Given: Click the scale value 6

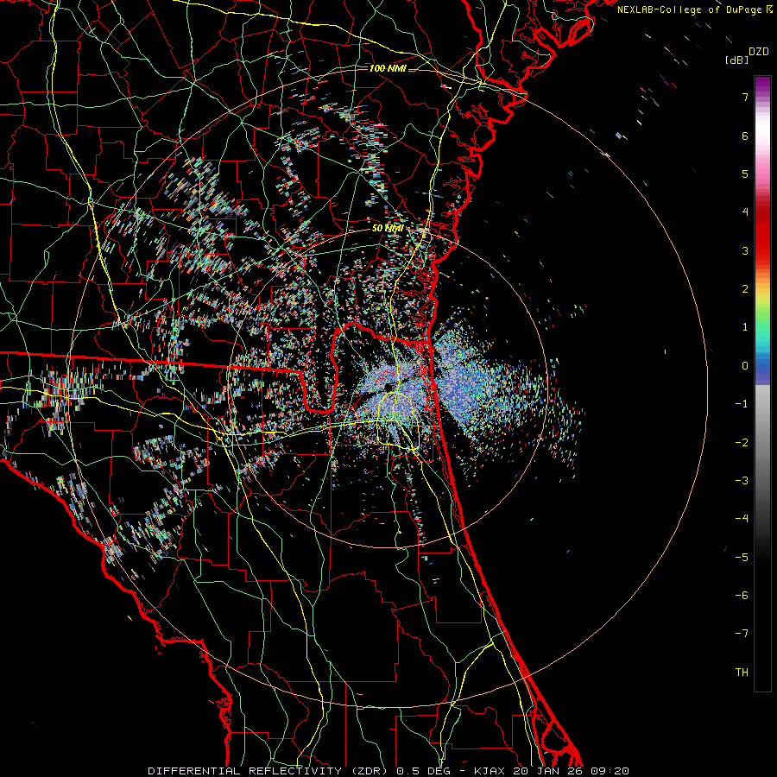Looking at the screenshot, I should coord(745,136).
